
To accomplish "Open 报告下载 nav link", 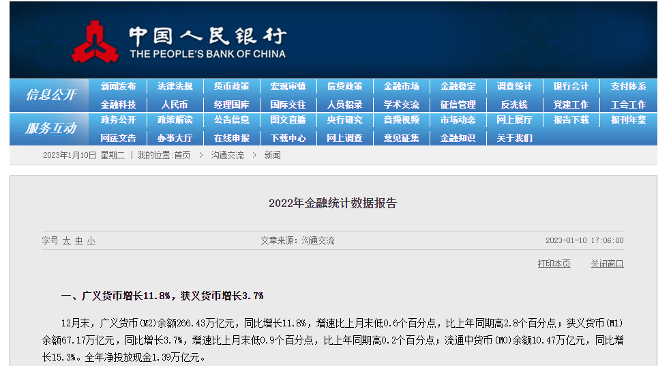I will (571, 119).
